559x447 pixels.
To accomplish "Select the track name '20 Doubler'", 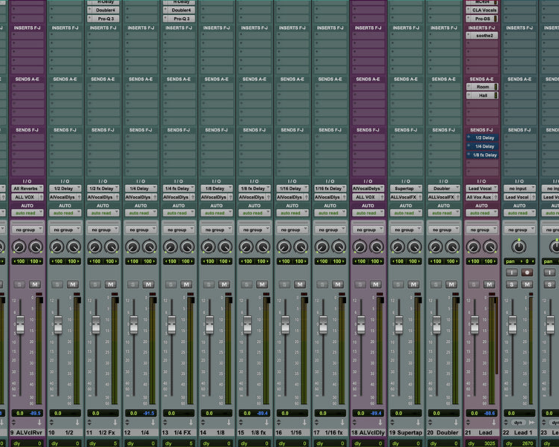I will click(x=443, y=432).
